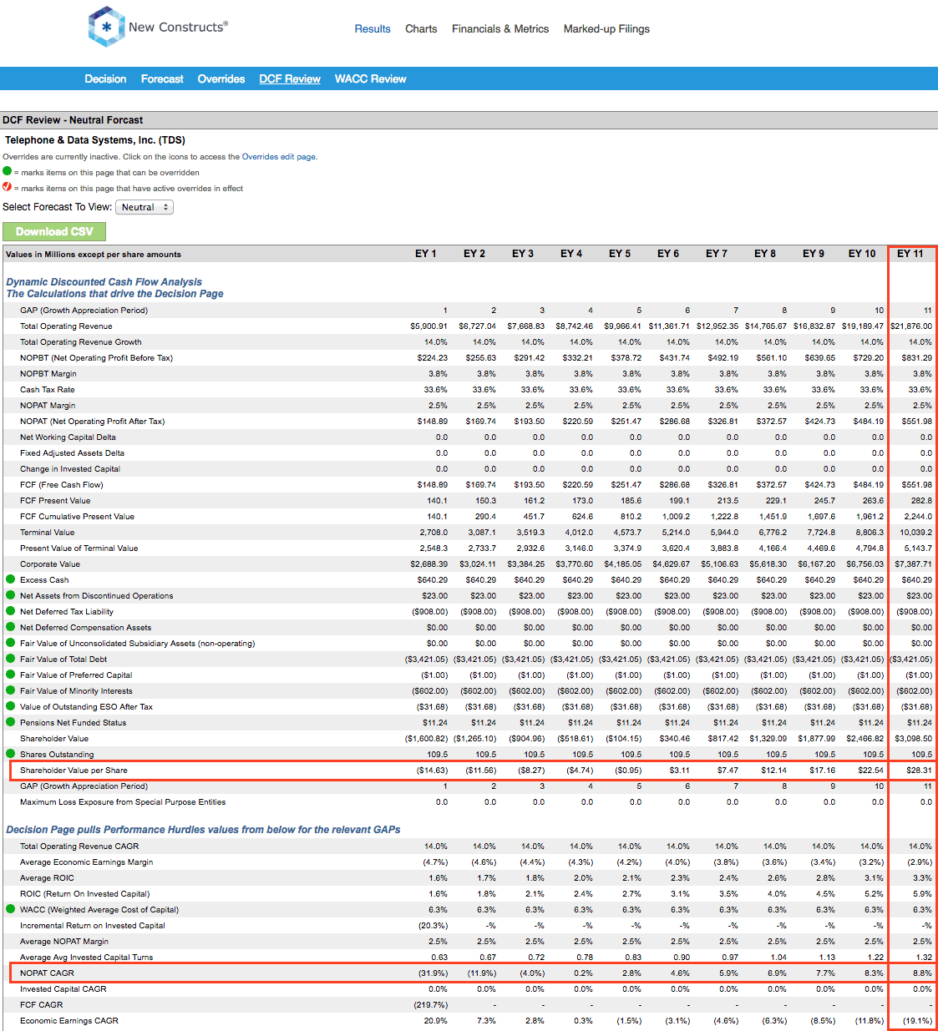Switch to the Forecast tab

click(x=162, y=78)
